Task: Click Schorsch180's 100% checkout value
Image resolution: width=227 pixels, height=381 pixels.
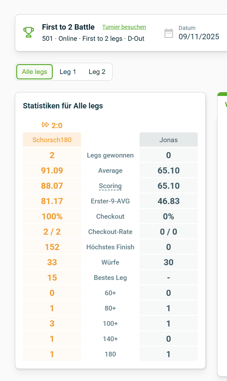Action: [x=52, y=216]
